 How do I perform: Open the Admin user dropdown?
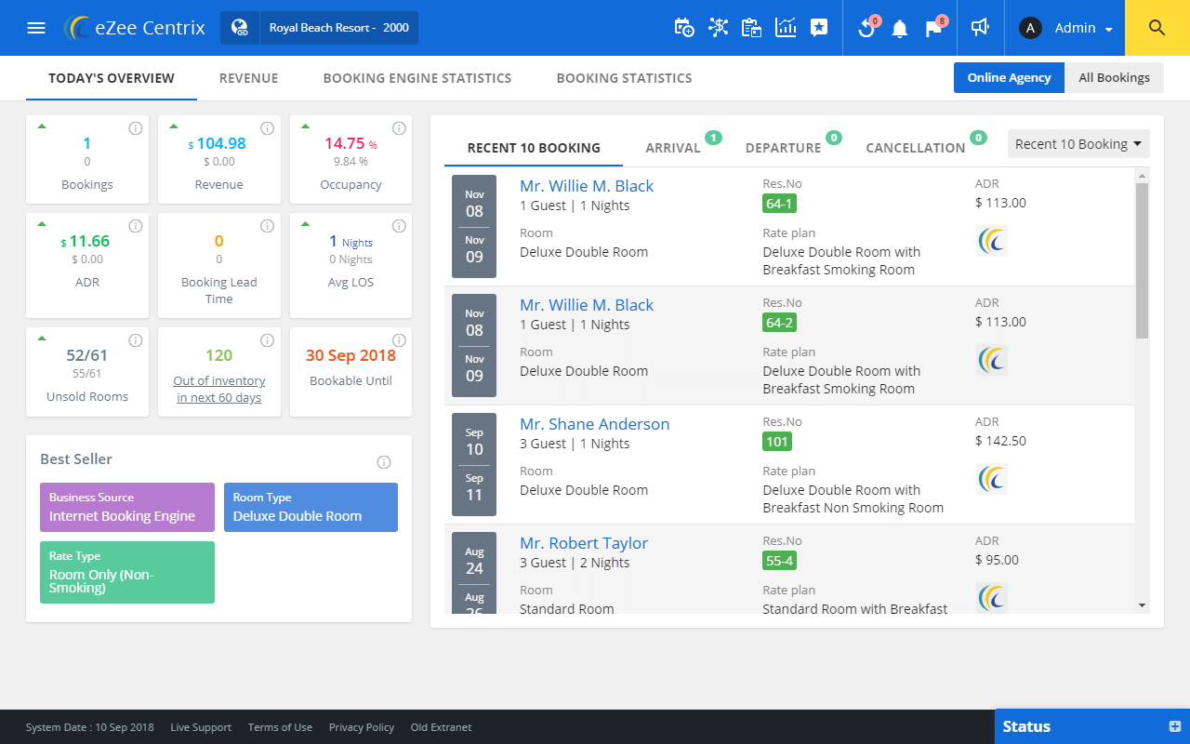point(1066,28)
